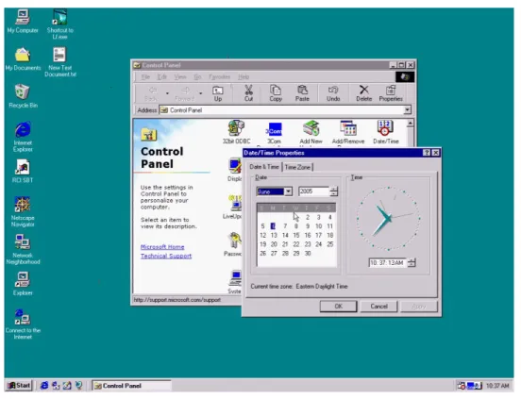Select the Date/Time control panel icon
The width and height of the screenshot is (521, 399).
385,132
